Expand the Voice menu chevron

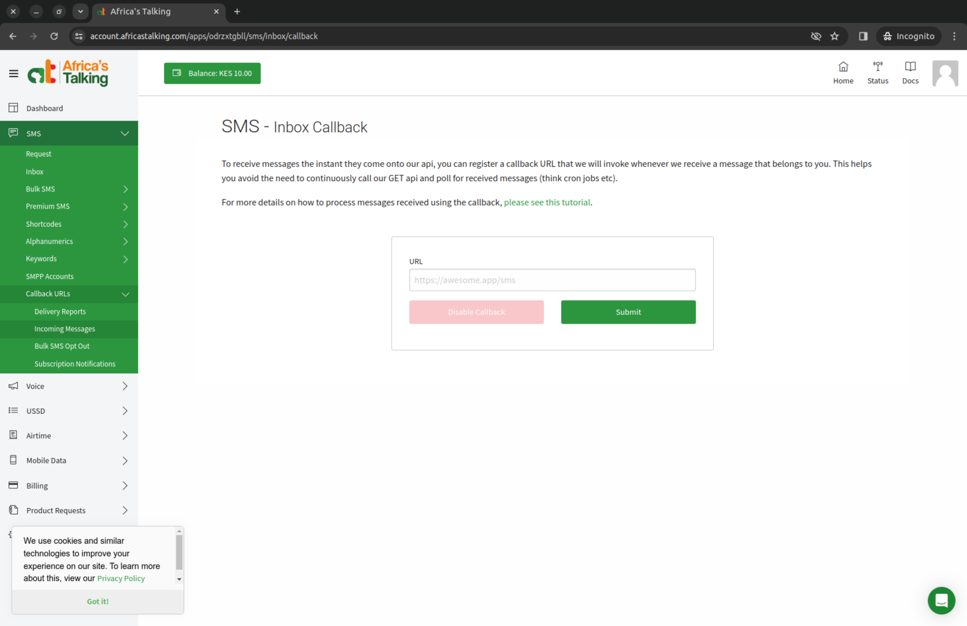coord(125,386)
